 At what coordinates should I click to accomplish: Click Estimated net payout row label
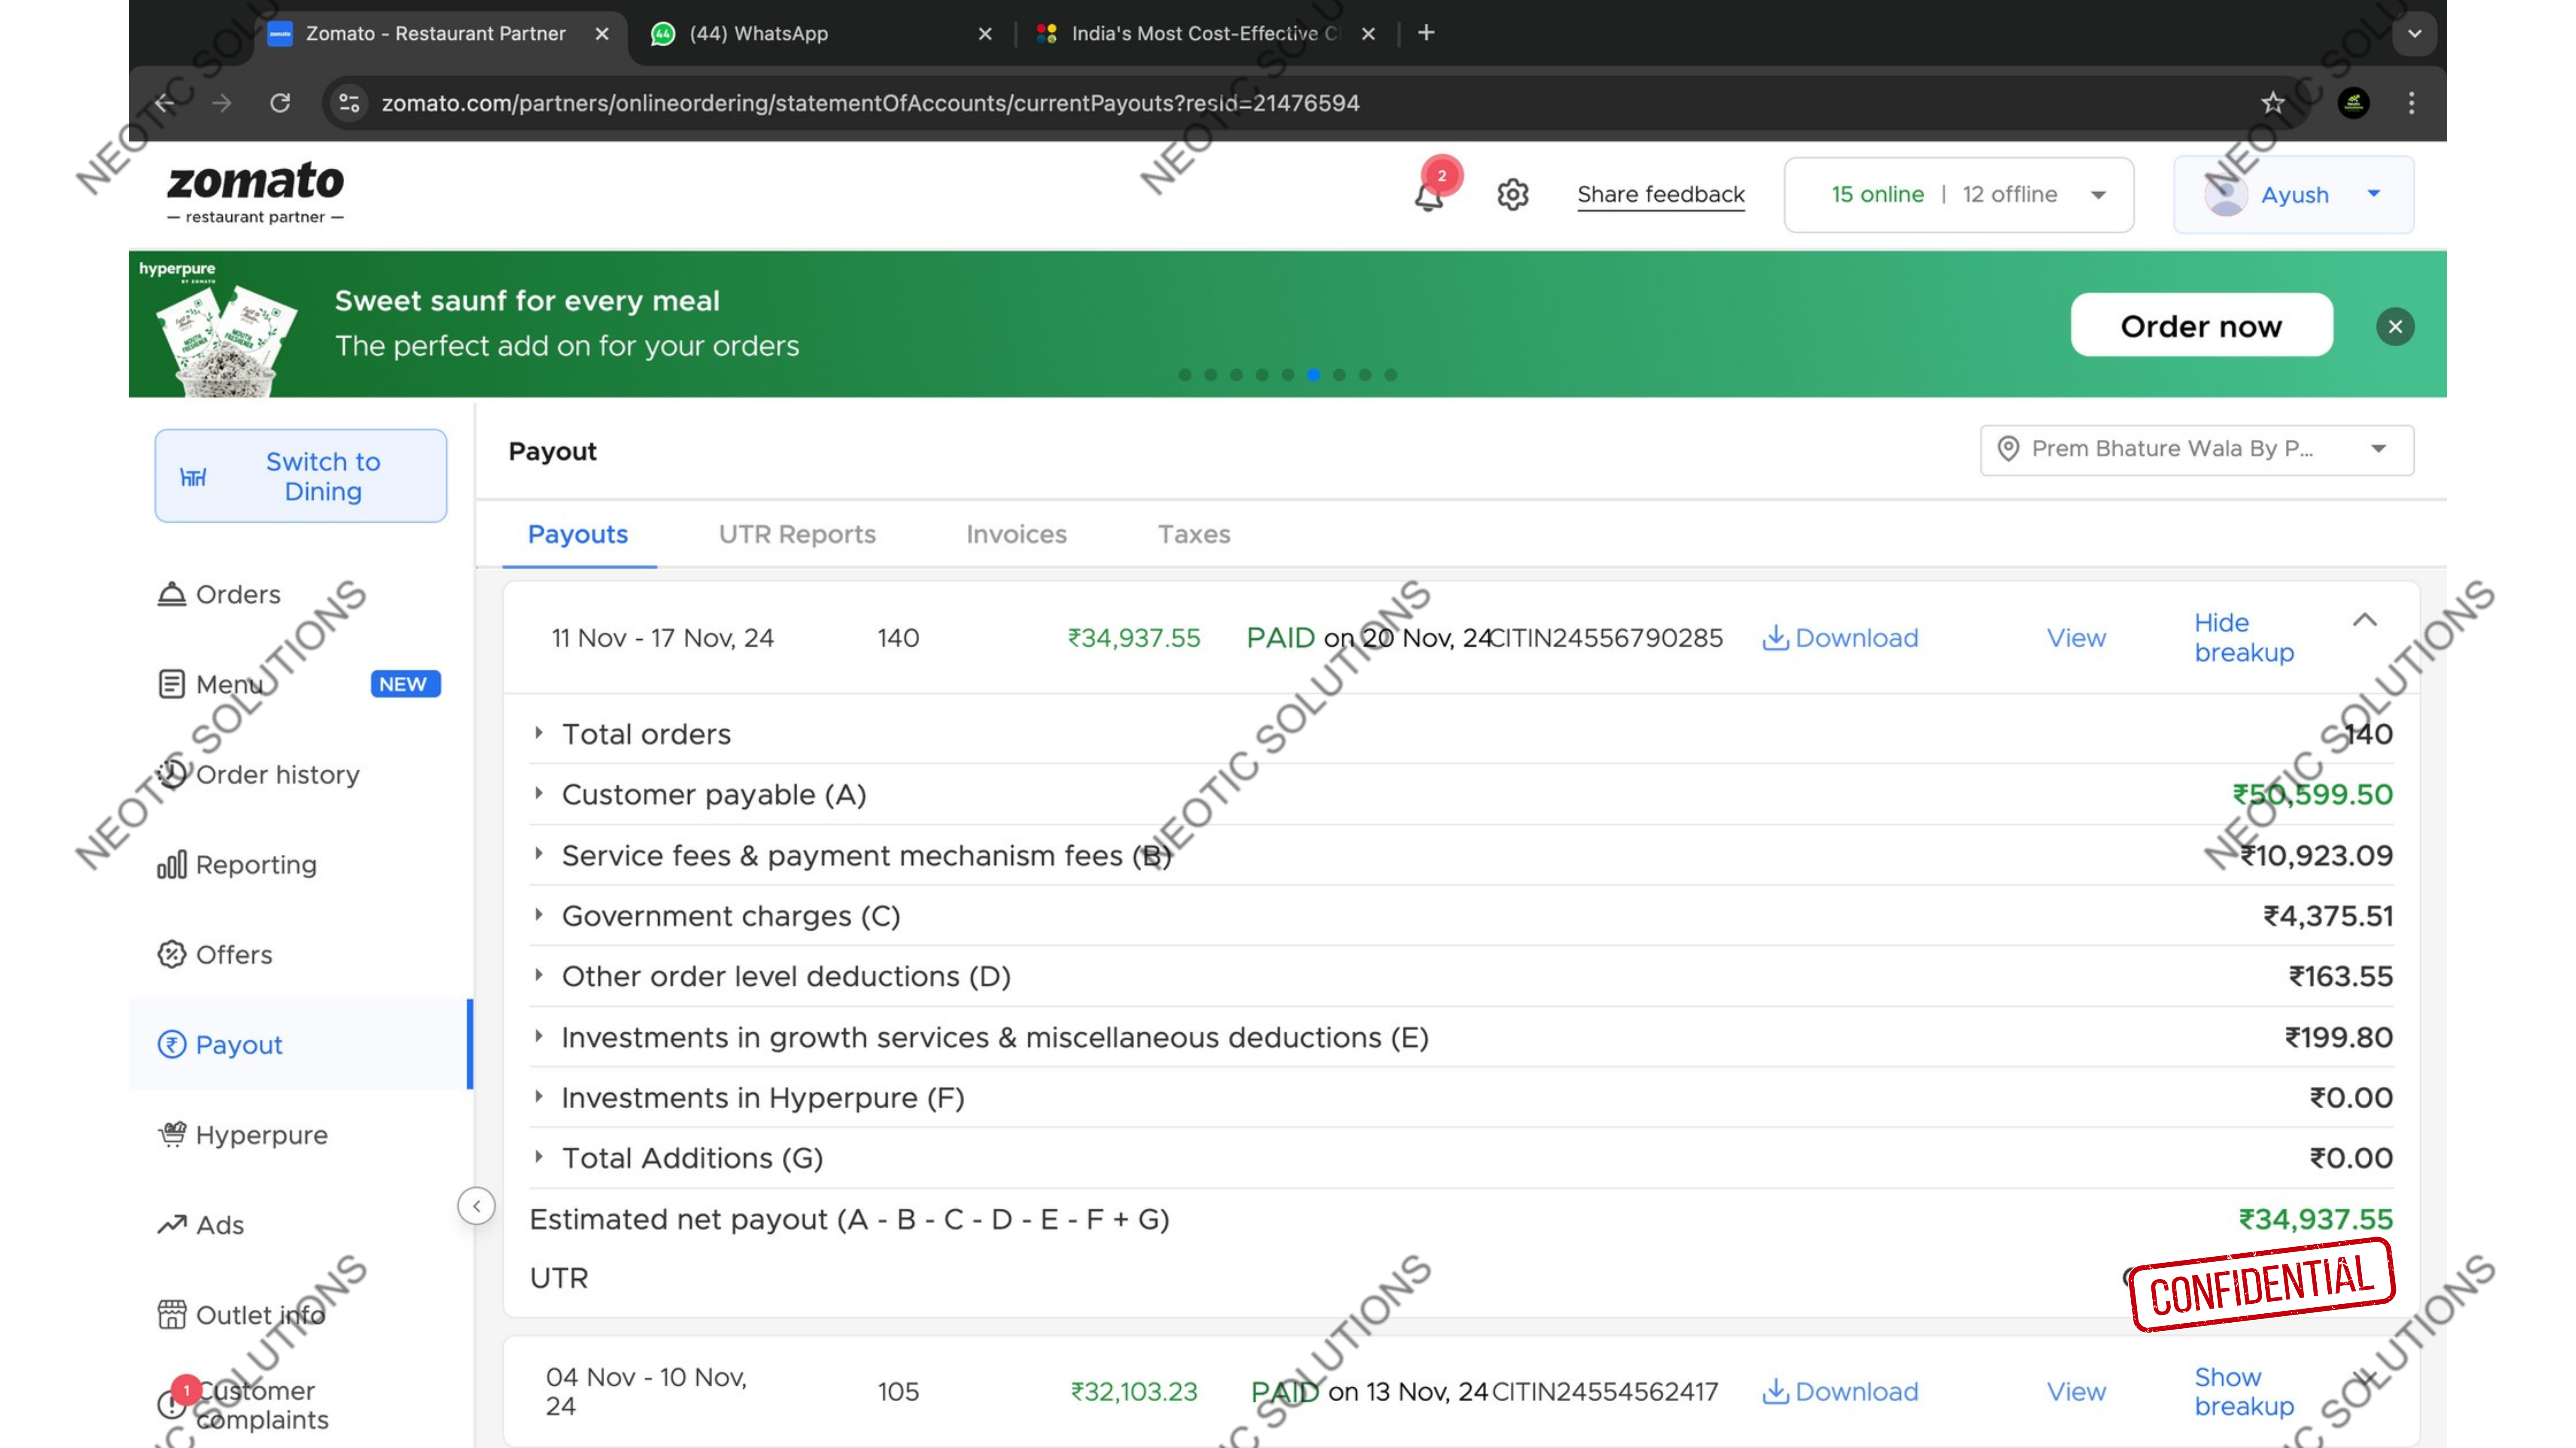coord(849,1219)
